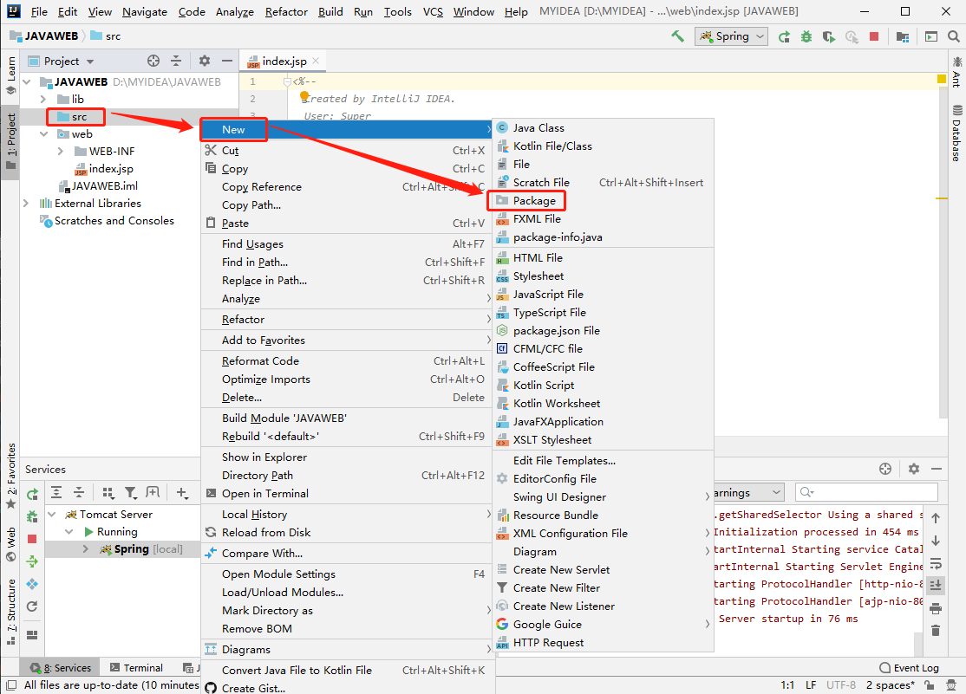Toggle soft-wrap in the log console
966x694 pixels.
coord(936,563)
